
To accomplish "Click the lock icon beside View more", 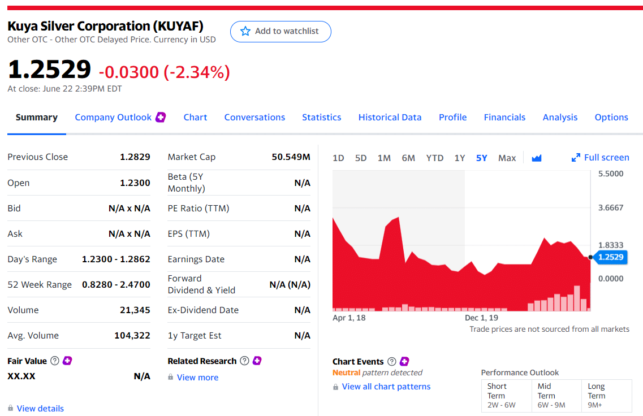I will [x=171, y=377].
